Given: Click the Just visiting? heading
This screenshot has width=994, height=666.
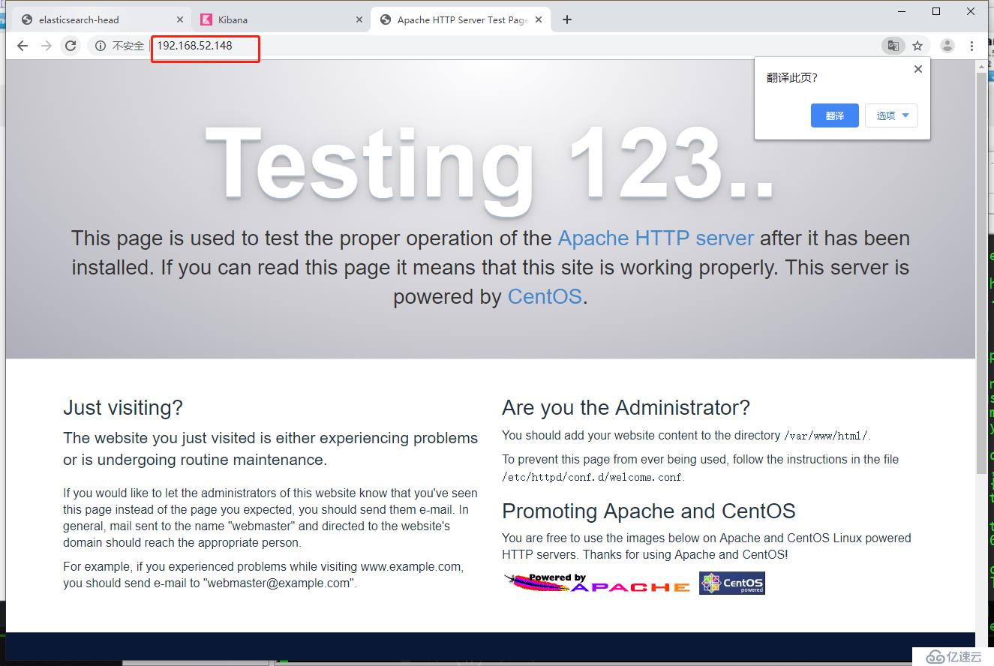Looking at the screenshot, I should click(x=123, y=408).
